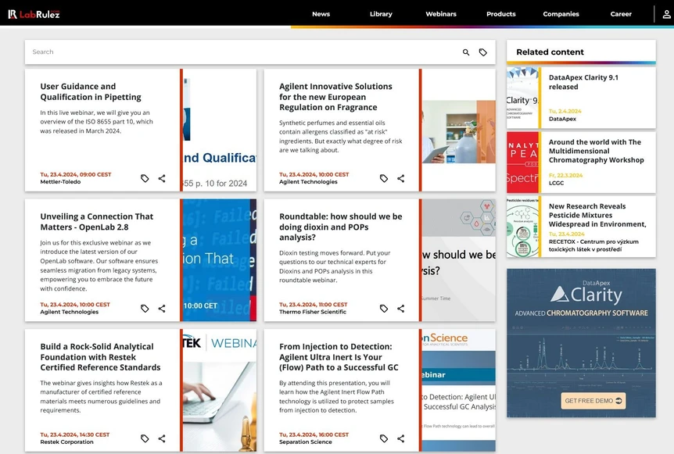Screen dimensions: 674x454
Task: Click 'Fr, 22.3.2024' date in related content
Action: tap(565, 176)
